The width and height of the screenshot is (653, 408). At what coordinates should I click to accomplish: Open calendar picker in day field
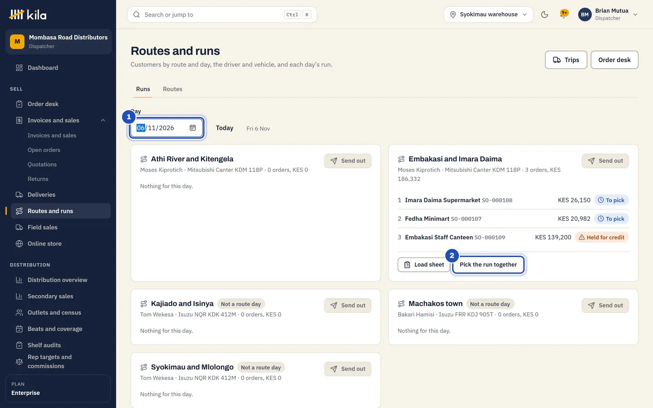(x=193, y=128)
